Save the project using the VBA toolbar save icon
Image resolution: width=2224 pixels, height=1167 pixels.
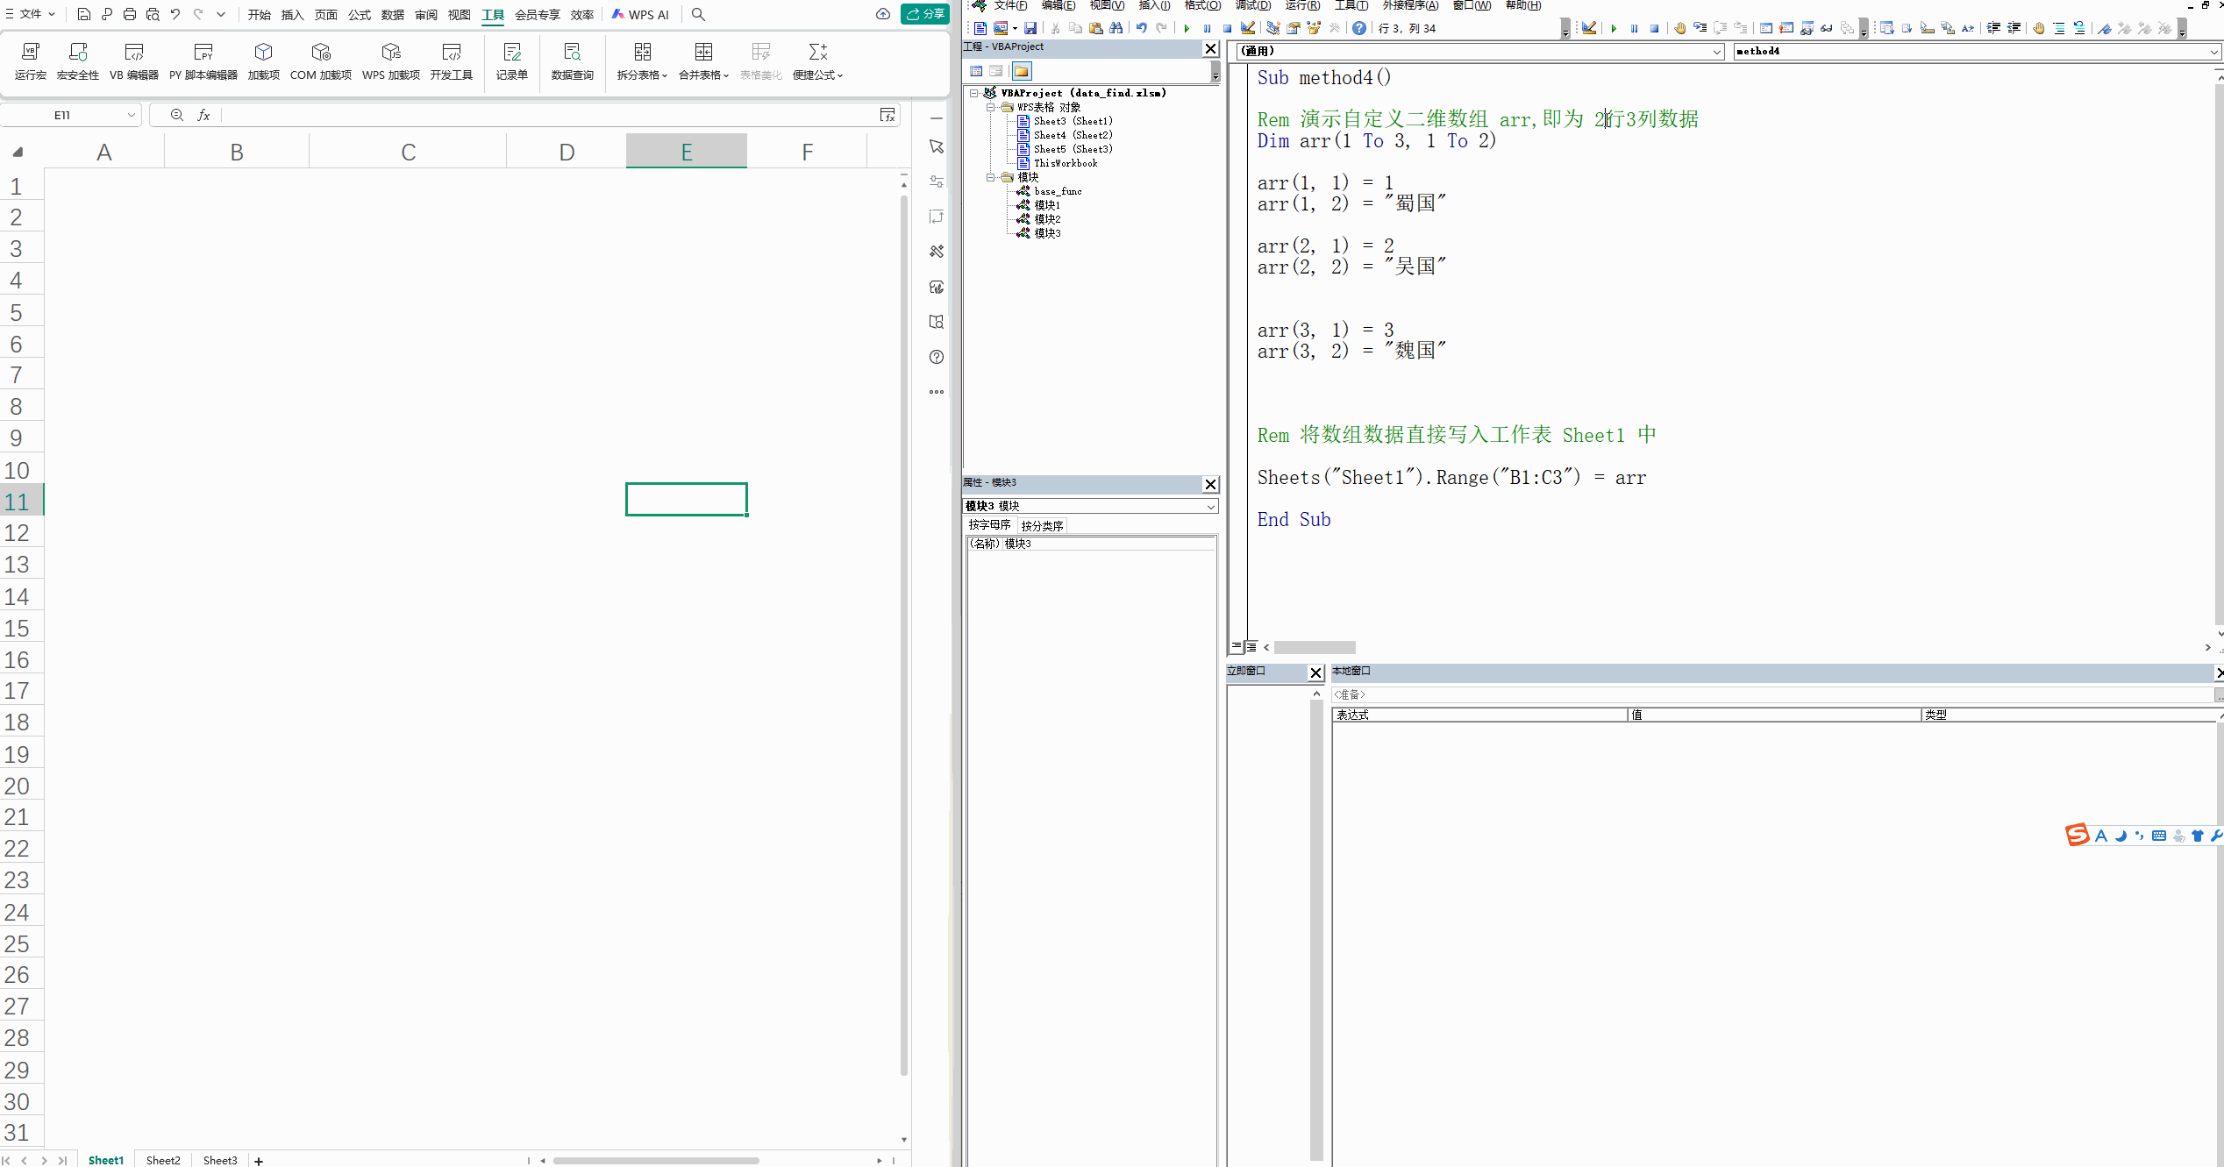pyautogui.click(x=1030, y=28)
